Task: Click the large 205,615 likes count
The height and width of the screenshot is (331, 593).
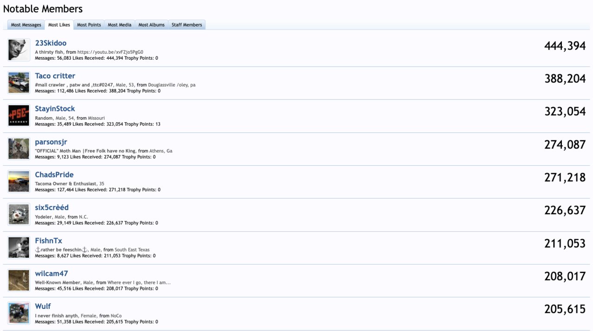Action: click(565, 310)
